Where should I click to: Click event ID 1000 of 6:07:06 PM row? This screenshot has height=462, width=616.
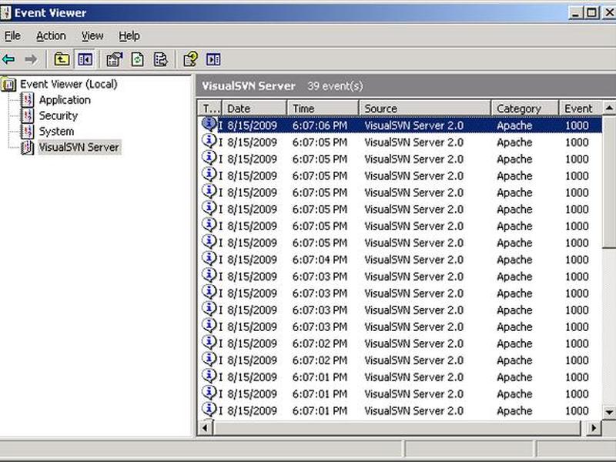[577, 126]
